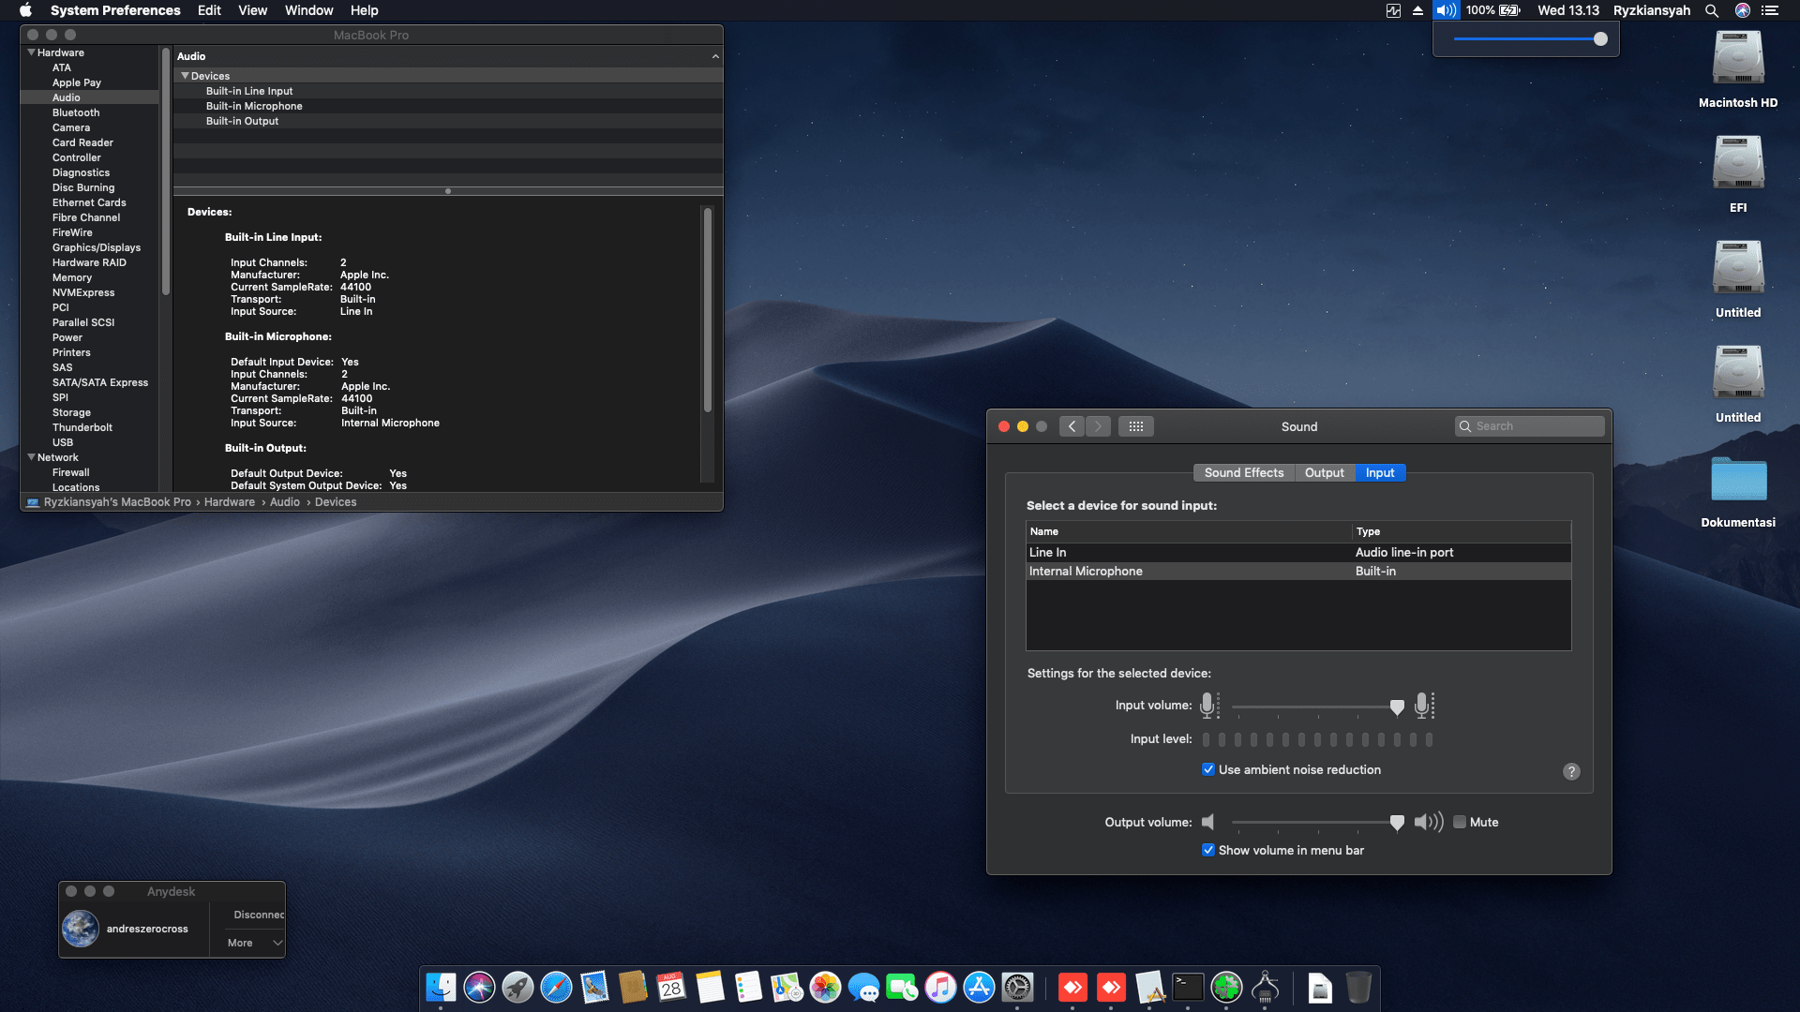
Task: Open FaceTime from the Dock
Action: click(903, 988)
